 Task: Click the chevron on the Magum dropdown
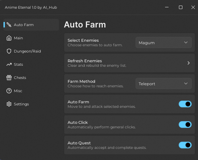pyautogui.click(x=186, y=42)
